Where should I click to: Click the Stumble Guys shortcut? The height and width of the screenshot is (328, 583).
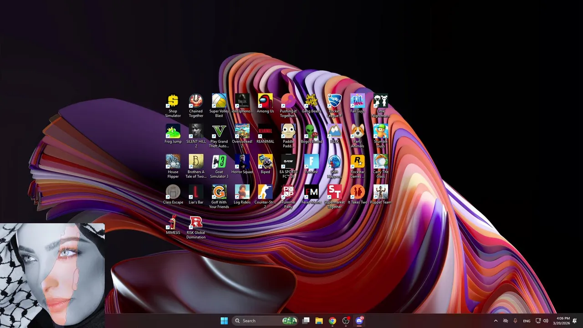click(x=381, y=136)
